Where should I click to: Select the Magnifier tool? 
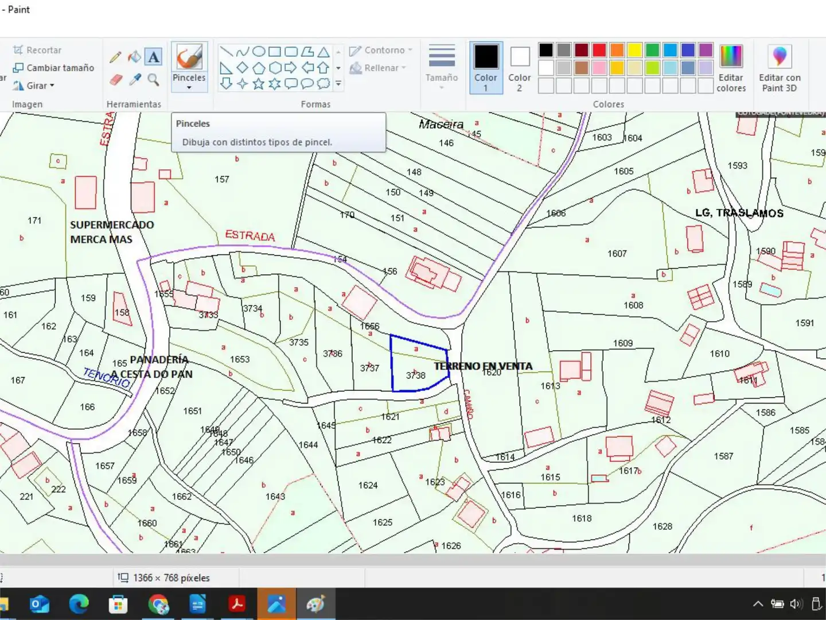[x=153, y=79]
